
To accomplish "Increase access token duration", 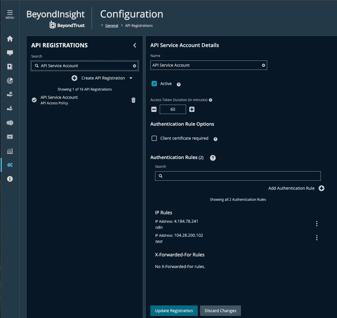I will (x=192, y=109).
